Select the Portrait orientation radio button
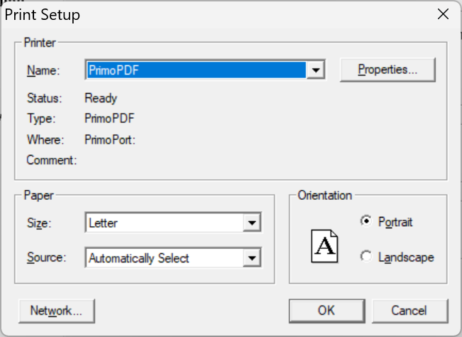 pos(366,220)
